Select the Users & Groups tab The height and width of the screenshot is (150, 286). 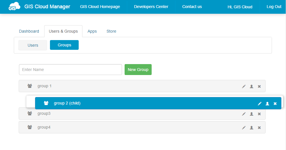[x=63, y=31]
